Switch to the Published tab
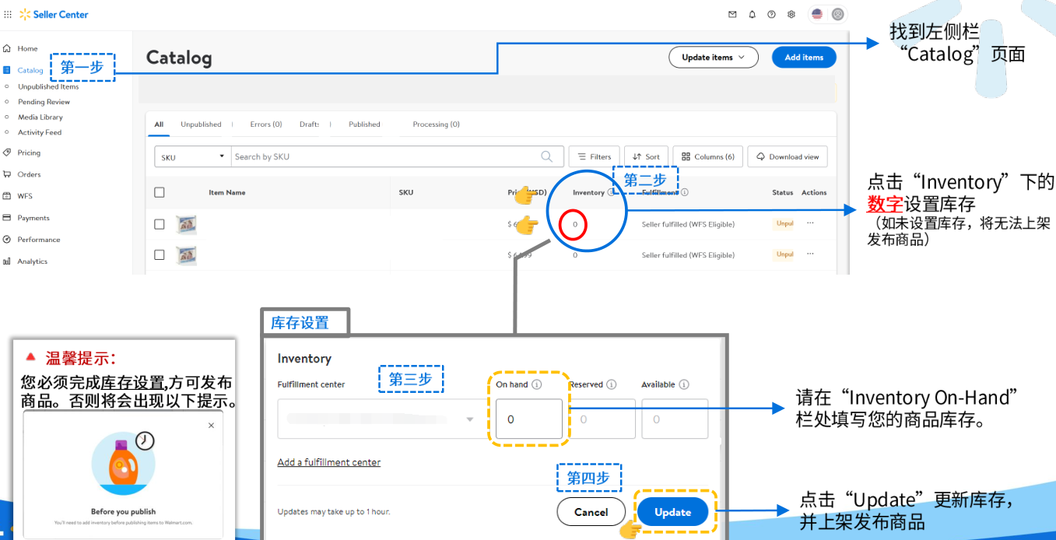 [x=364, y=124]
